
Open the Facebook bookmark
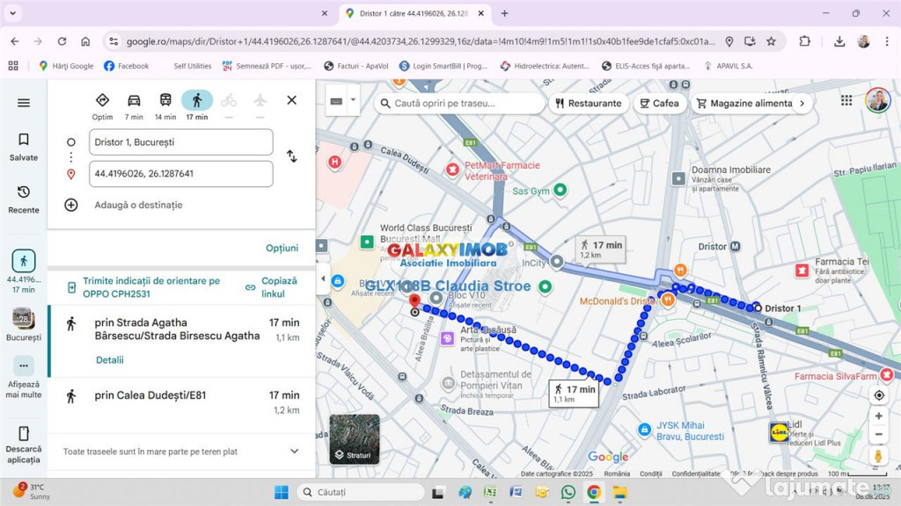tap(127, 66)
